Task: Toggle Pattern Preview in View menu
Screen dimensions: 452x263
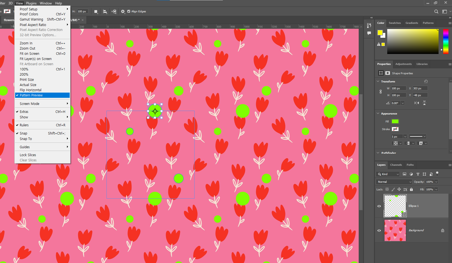Action: pyautogui.click(x=43, y=95)
